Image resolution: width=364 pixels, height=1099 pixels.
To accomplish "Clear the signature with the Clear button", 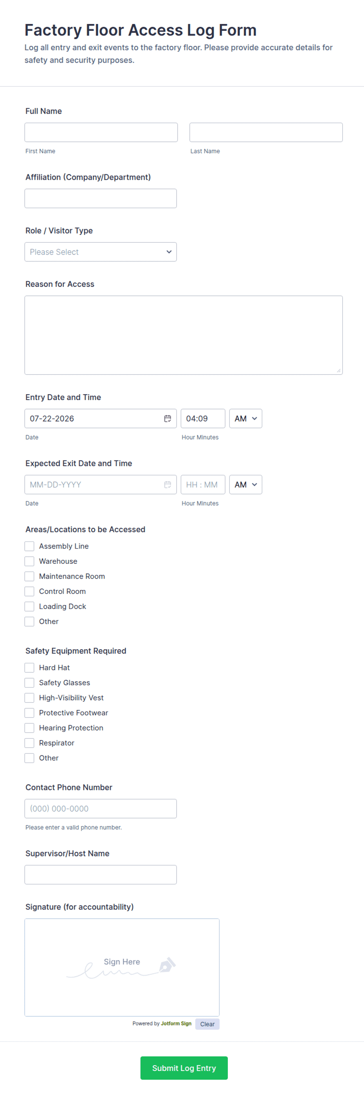I will click(x=207, y=1024).
